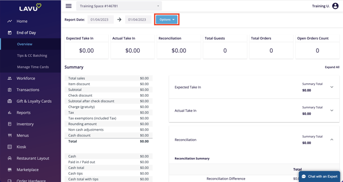
Task: Click the Expected Take In summary card
Action: (86, 47)
